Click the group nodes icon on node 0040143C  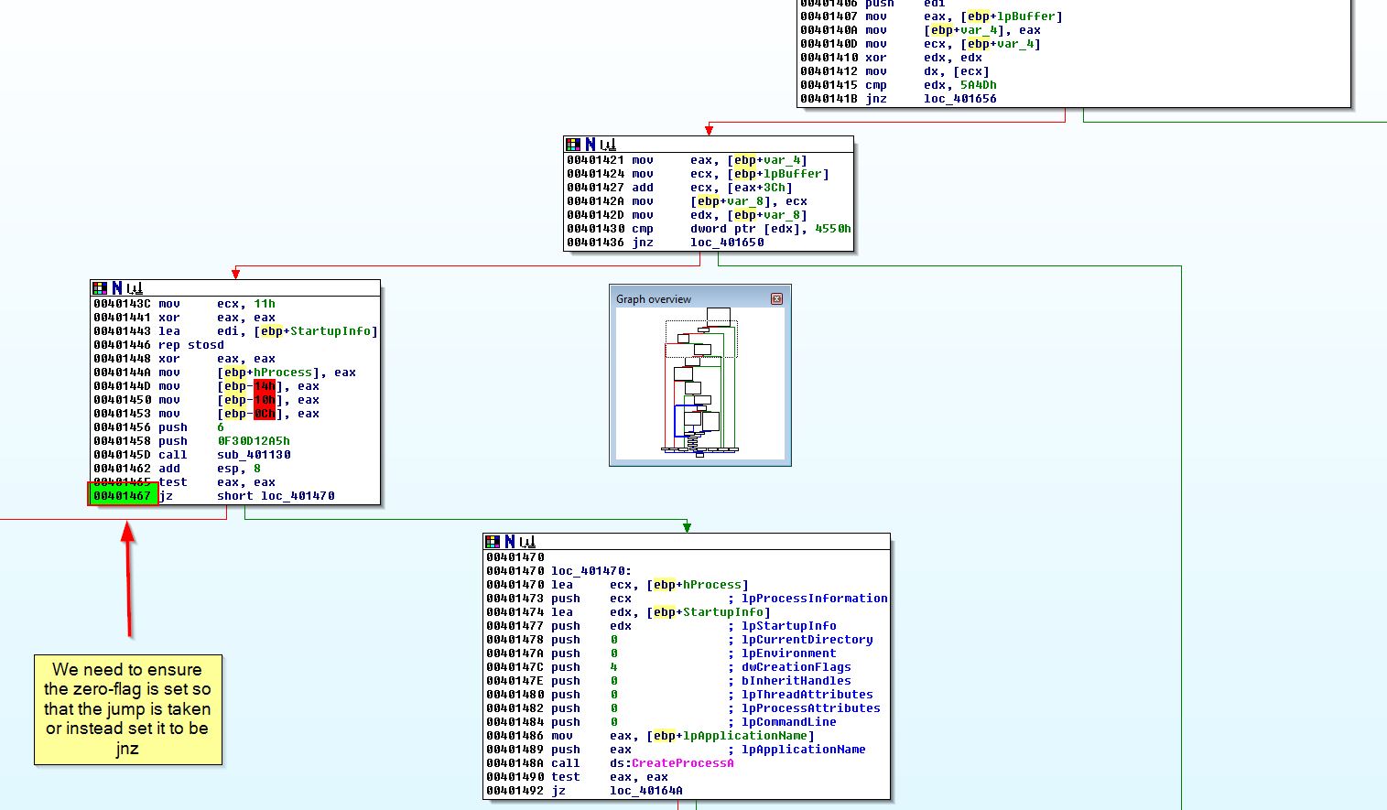click(x=135, y=288)
